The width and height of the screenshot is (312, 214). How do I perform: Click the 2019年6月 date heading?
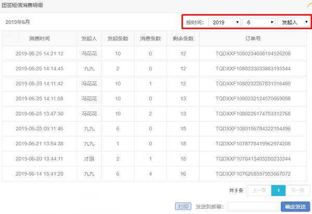[18, 22]
